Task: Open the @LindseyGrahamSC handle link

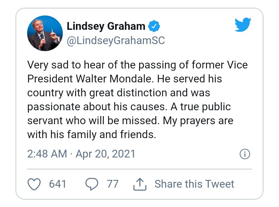Action: pos(116,41)
